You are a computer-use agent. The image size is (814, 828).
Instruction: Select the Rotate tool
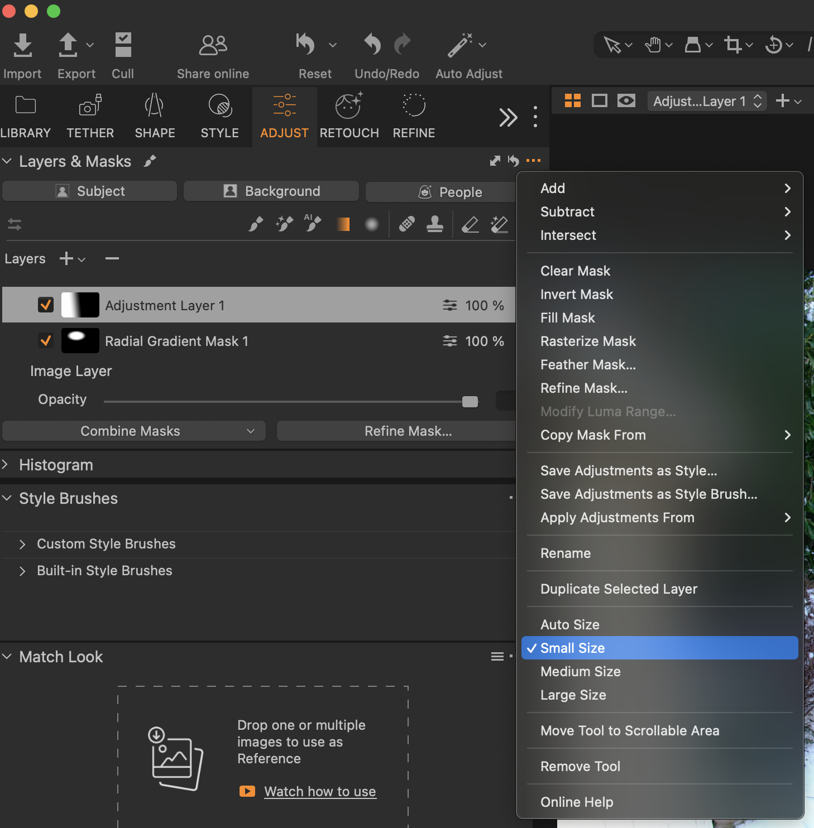coord(774,44)
